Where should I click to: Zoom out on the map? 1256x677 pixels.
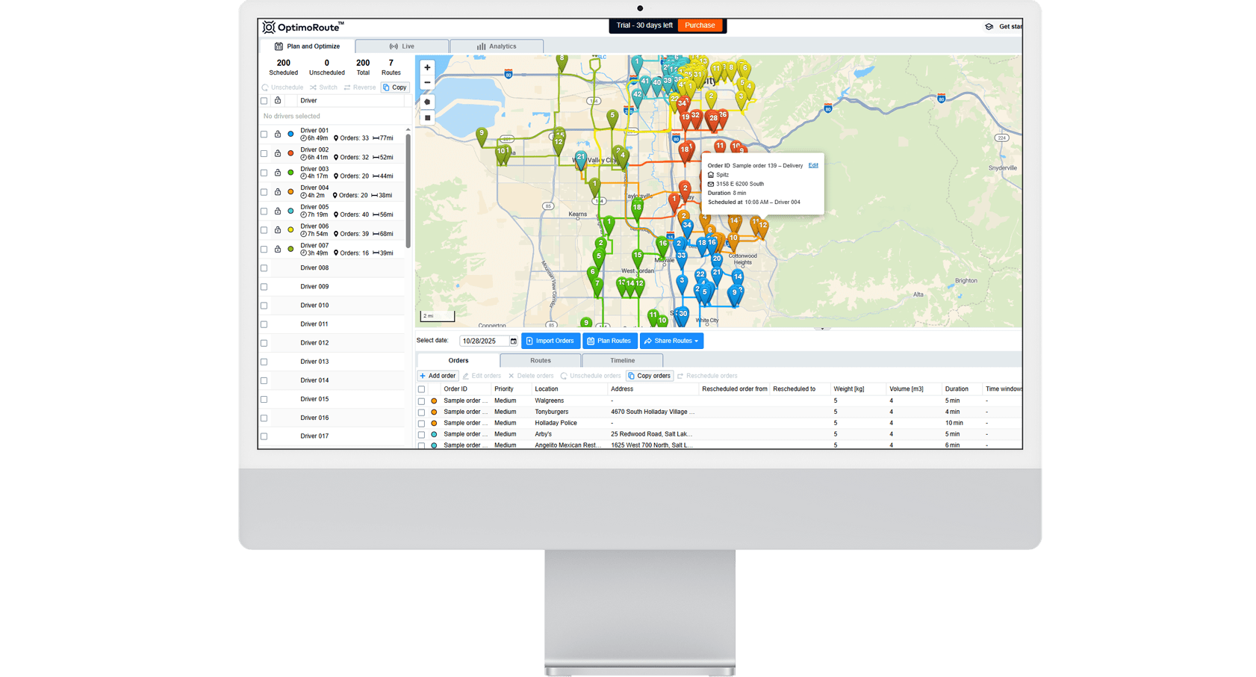427,82
